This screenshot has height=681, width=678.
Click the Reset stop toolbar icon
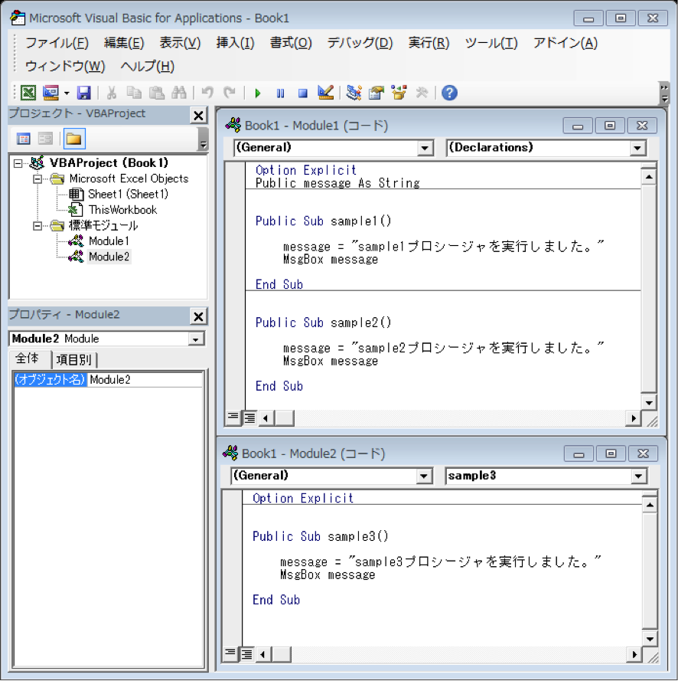(303, 93)
